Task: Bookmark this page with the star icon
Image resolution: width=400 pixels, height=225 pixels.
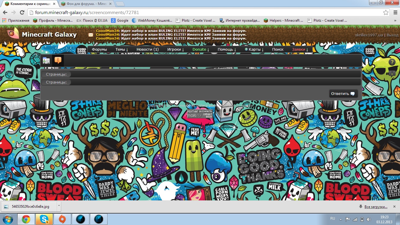Action: click(386, 13)
